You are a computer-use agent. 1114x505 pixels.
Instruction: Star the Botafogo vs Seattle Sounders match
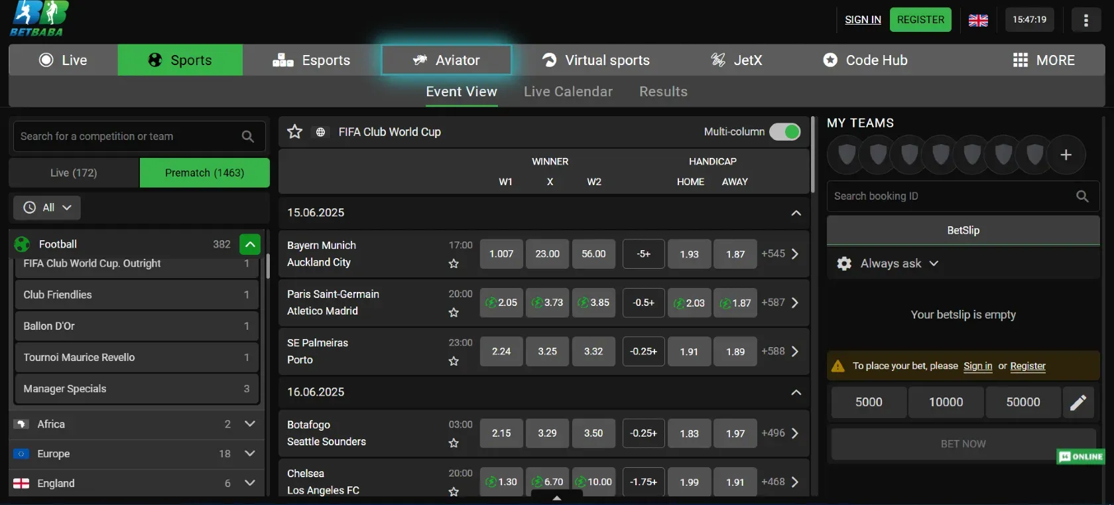coord(454,443)
